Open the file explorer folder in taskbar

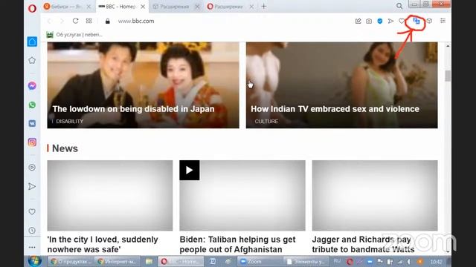coord(149,262)
